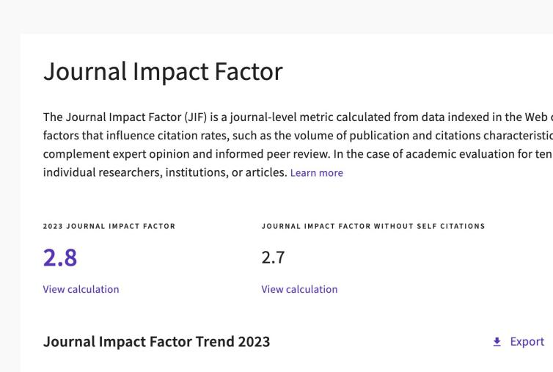The width and height of the screenshot is (553, 372).
Task: Click the Journal Impact Factor Trend 2023 heading
Action: (x=156, y=342)
